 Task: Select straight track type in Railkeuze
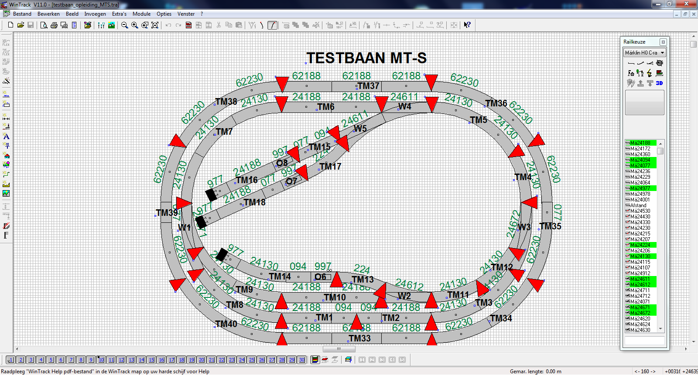tap(631, 63)
